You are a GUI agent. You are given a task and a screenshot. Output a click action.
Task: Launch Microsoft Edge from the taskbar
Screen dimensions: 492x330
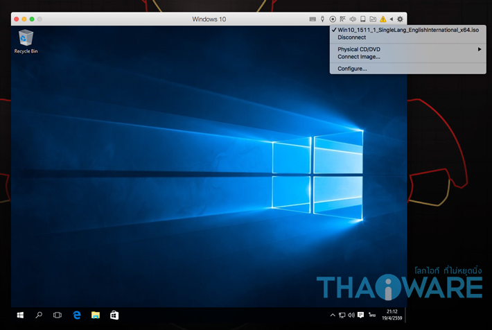[76, 315]
